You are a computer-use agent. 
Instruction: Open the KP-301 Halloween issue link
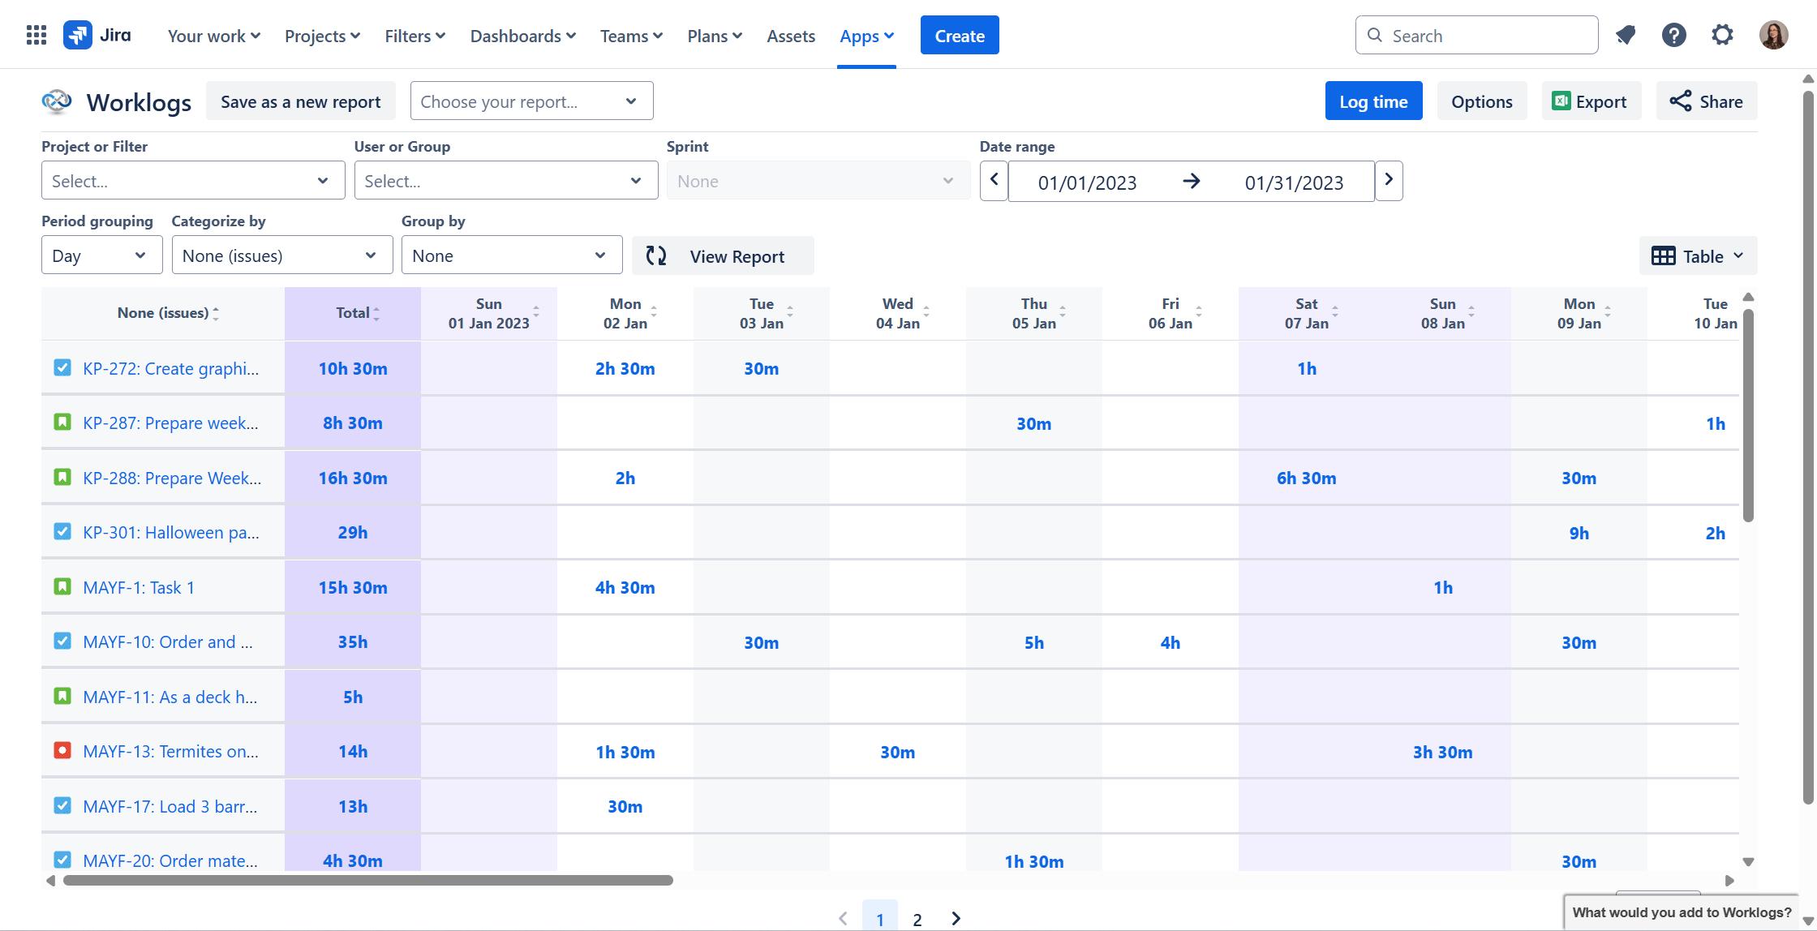pyautogui.click(x=171, y=532)
